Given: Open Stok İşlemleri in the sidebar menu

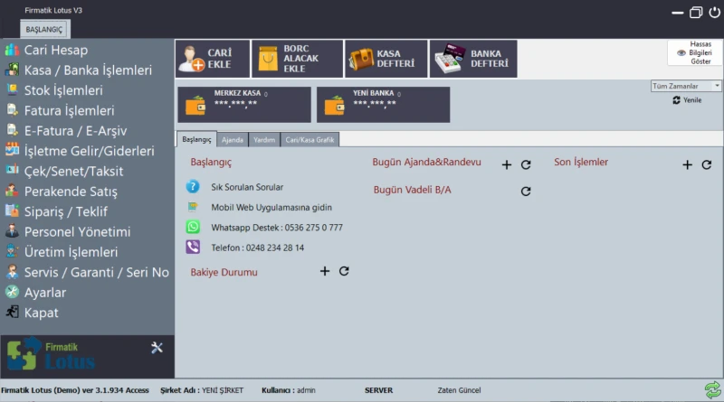Looking at the screenshot, I should click(63, 90).
